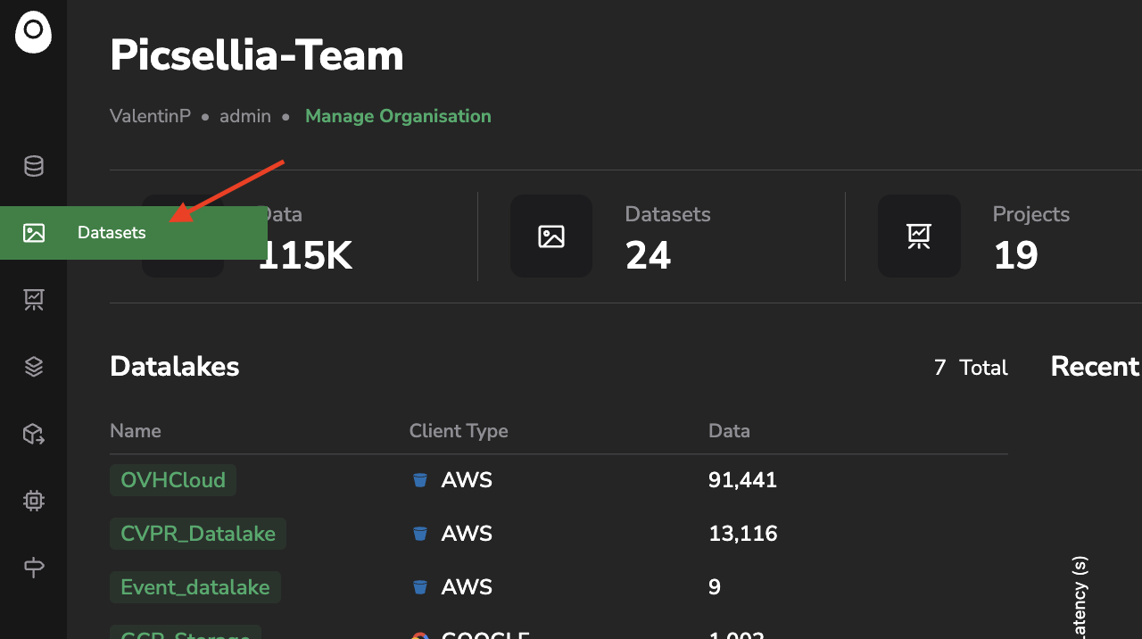
Task: Open the OVHCloud datalake
Action: 173,480
